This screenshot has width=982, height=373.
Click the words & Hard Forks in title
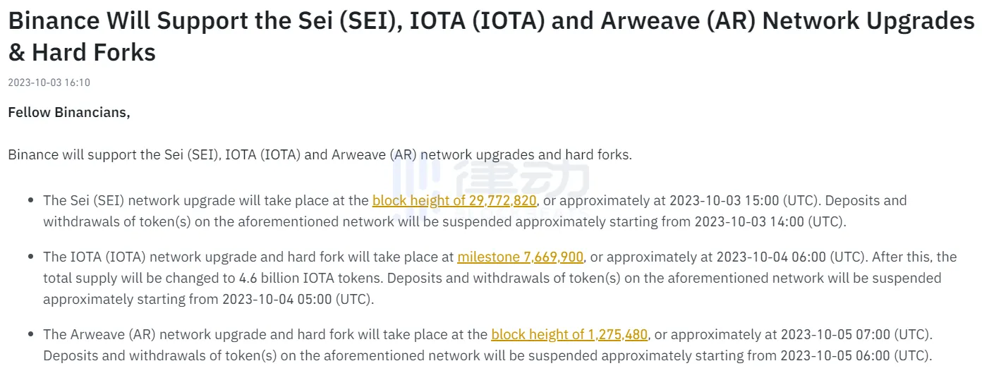(x=82, y=51)
